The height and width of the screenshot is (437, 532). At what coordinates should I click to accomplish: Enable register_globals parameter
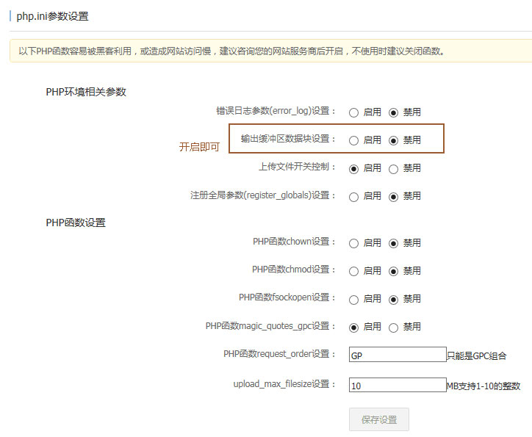click(x=353, y=197)
